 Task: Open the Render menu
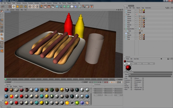pyautogui.click(x=64, y=3)
